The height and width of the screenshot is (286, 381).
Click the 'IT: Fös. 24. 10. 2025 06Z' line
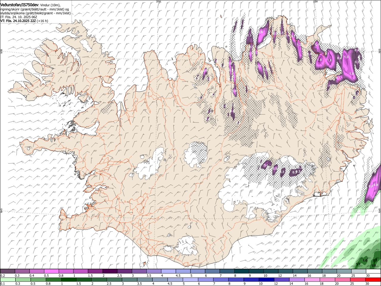(x=19, y=17)
